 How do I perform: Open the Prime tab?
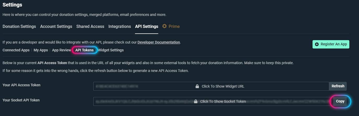(x=174, y=26)
